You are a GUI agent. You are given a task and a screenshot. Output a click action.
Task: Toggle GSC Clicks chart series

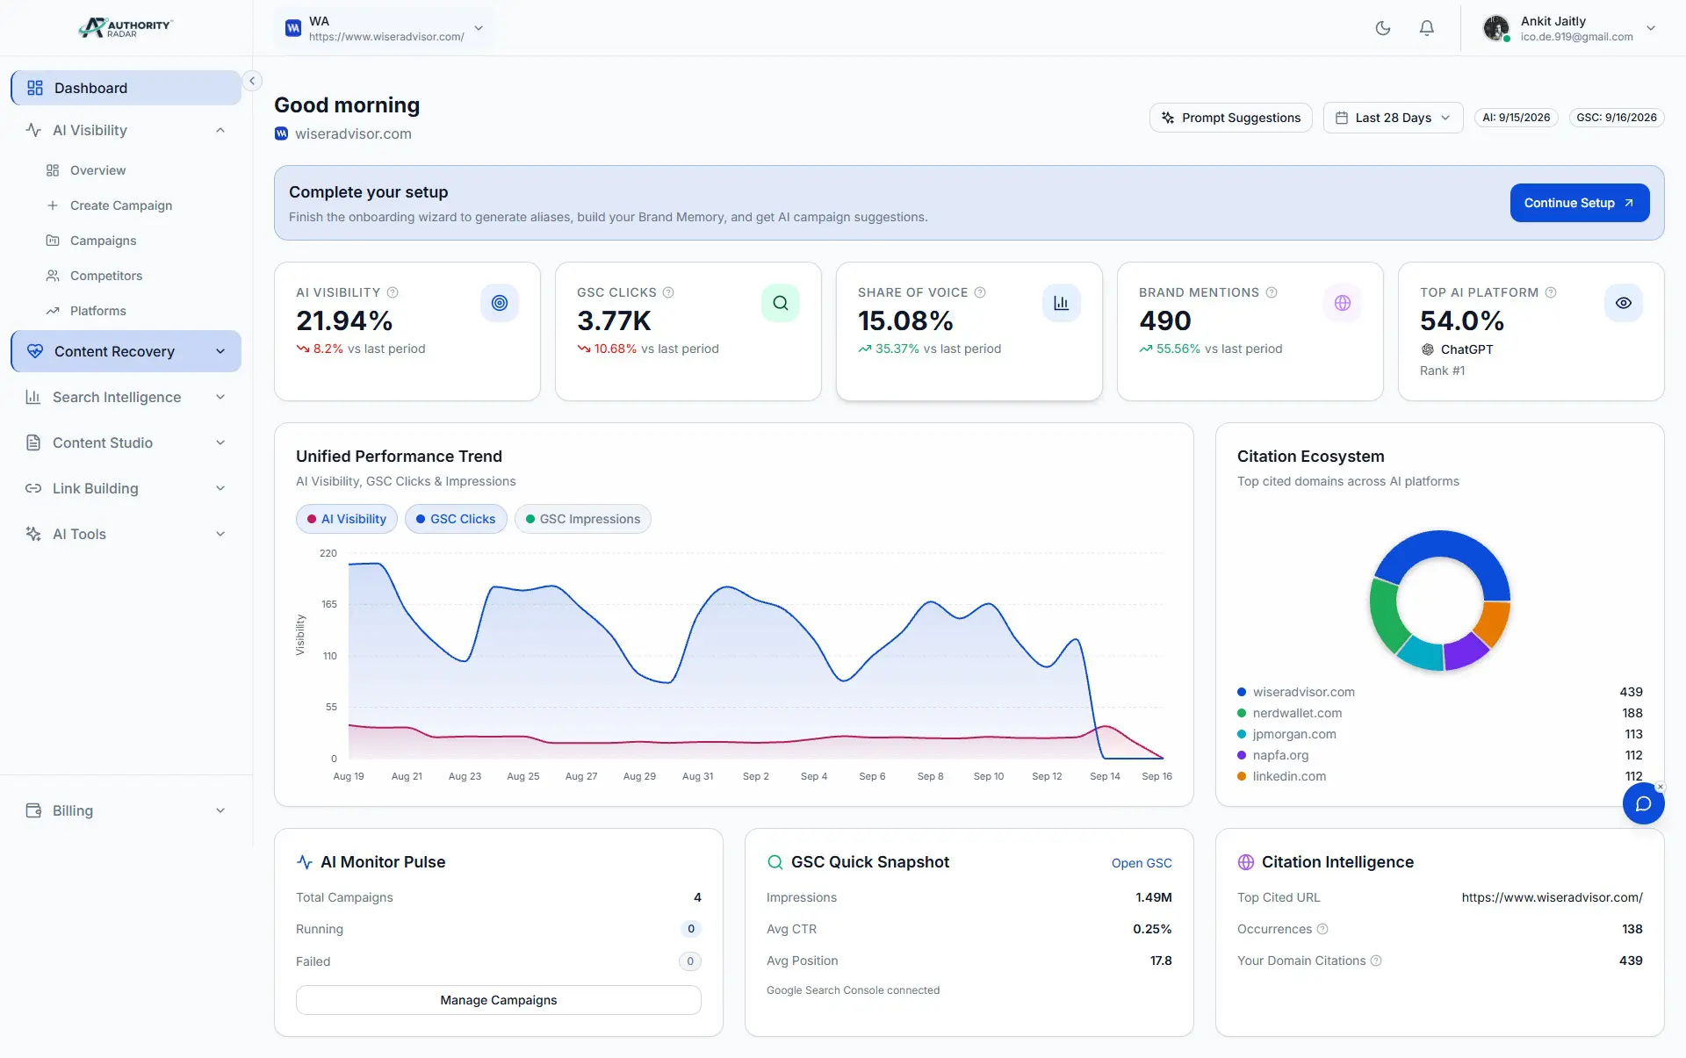click(456, 519)
